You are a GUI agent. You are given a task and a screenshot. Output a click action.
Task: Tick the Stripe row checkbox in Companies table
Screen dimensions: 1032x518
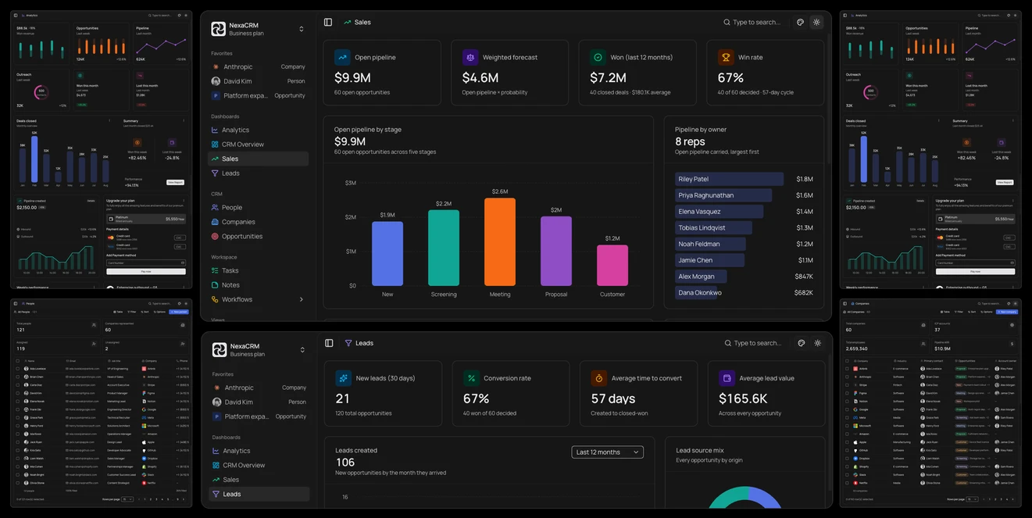pyautogui.click(x=847, y=385)
